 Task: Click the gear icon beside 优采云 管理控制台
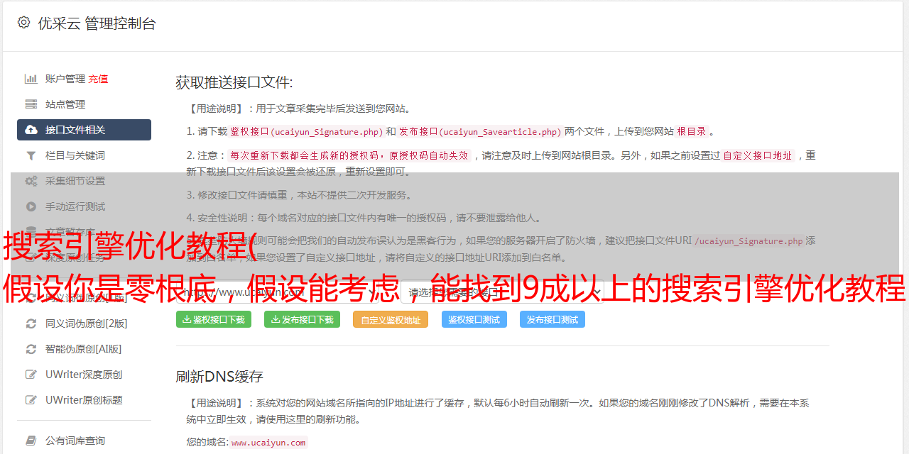23,23
